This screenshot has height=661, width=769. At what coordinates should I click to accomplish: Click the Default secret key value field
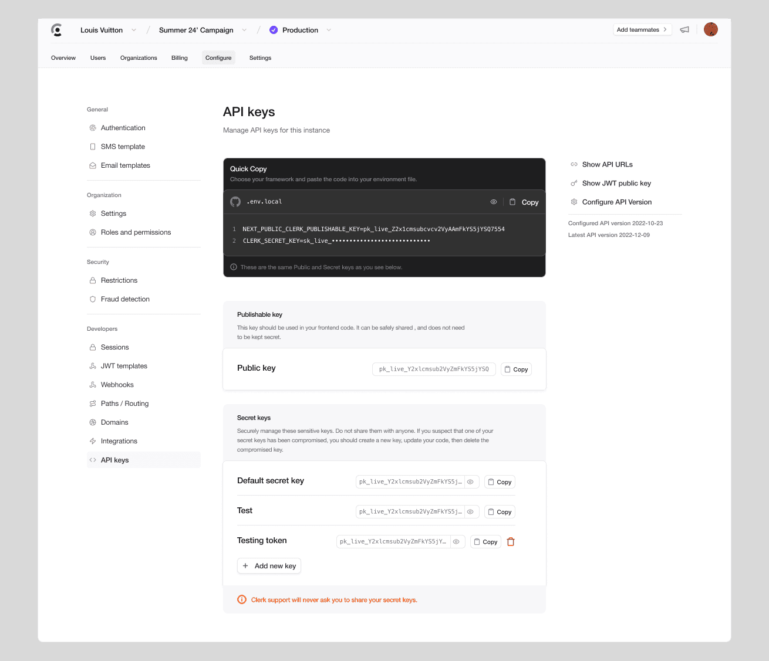point(410,482)
